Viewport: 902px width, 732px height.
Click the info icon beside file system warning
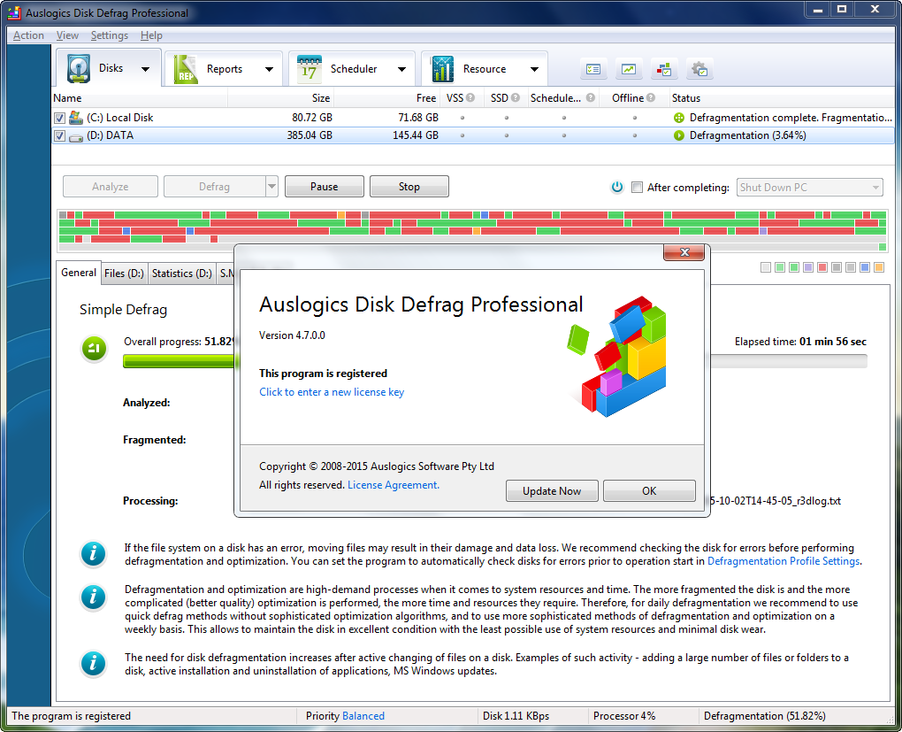[93, 553]
